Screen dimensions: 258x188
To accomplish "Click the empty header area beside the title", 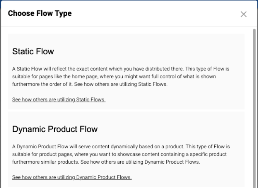I will 154,14.
